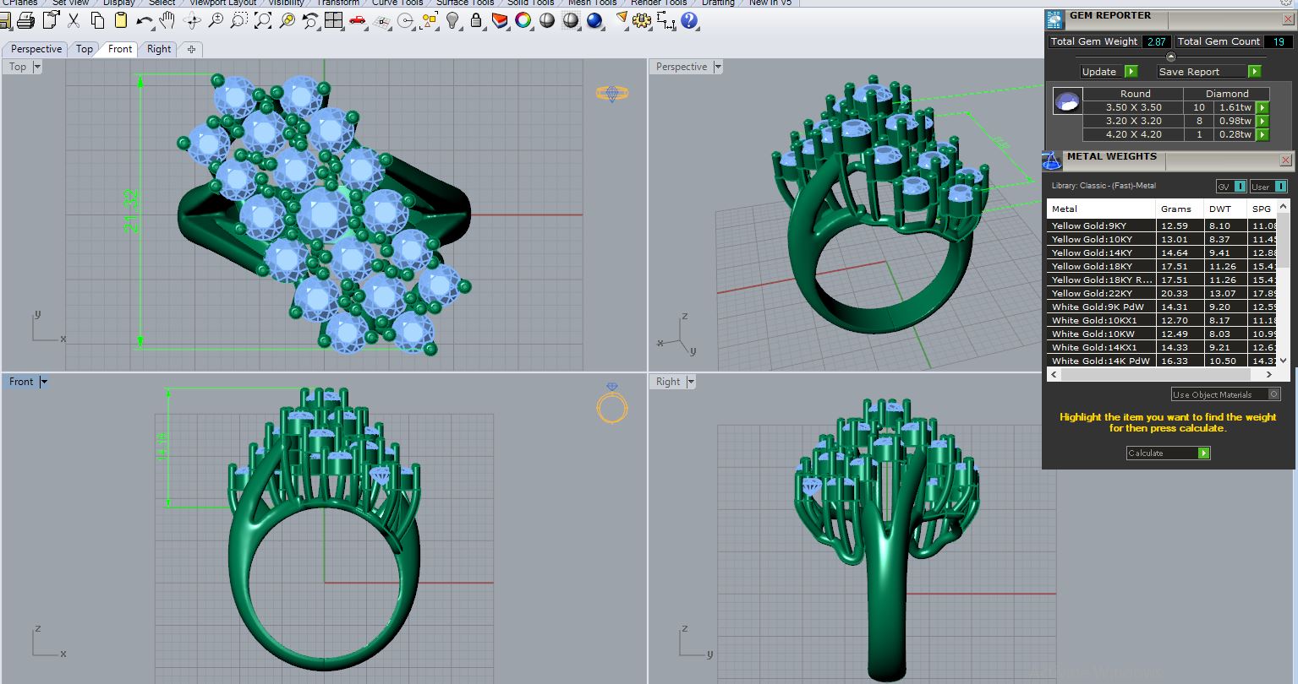Viewport: 1298px width, 684px height.
Task: Click the blue Help question mark icon
Action: click(690, 20)
